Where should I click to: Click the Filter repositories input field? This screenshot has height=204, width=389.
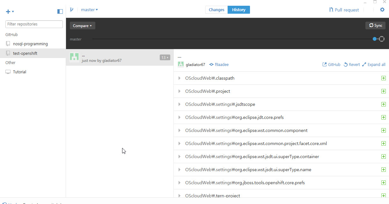coord(34,24)
